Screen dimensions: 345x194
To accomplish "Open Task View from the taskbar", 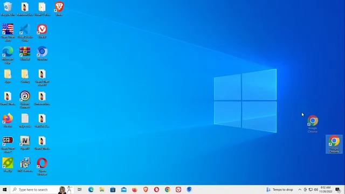I will click(80, 189).
